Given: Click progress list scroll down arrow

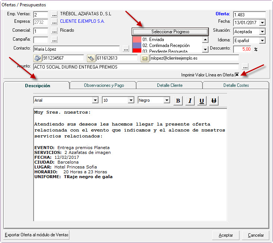Looking at the screenshot, I should [x=205, y=50].
